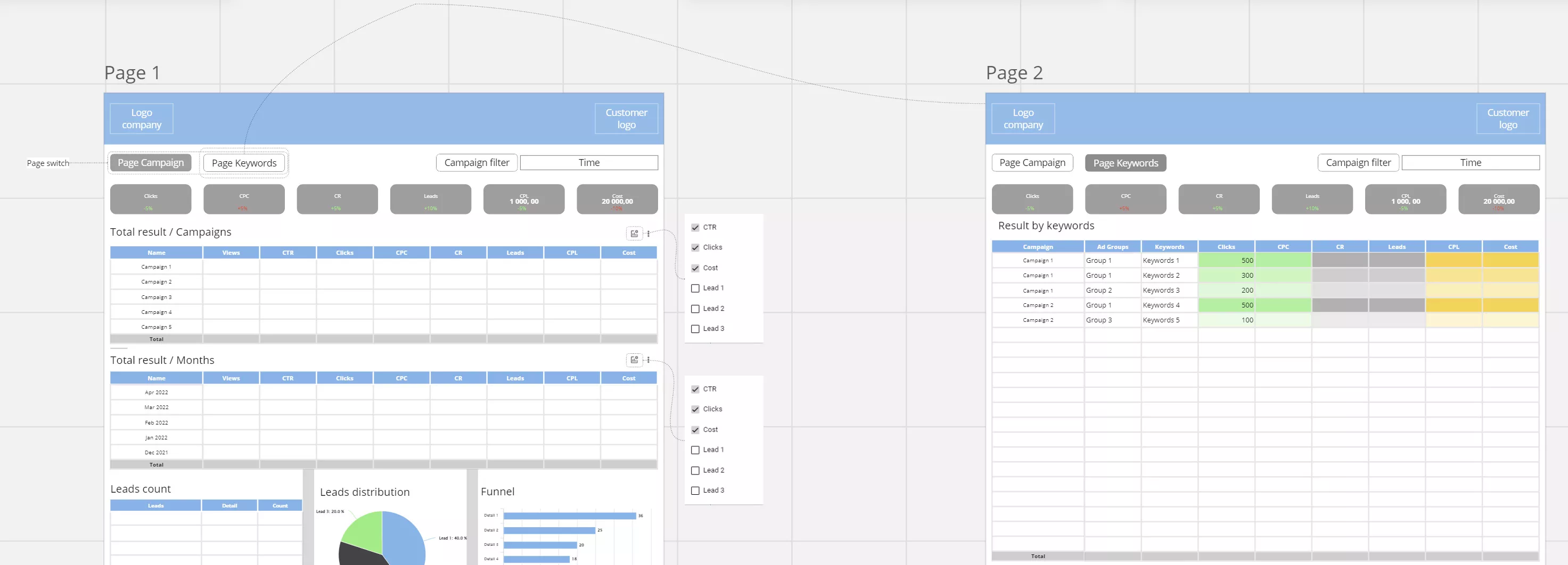Select the Campaign 5 row name
The height and width of the screenshot is (565, 1568).
click(157, 327)
